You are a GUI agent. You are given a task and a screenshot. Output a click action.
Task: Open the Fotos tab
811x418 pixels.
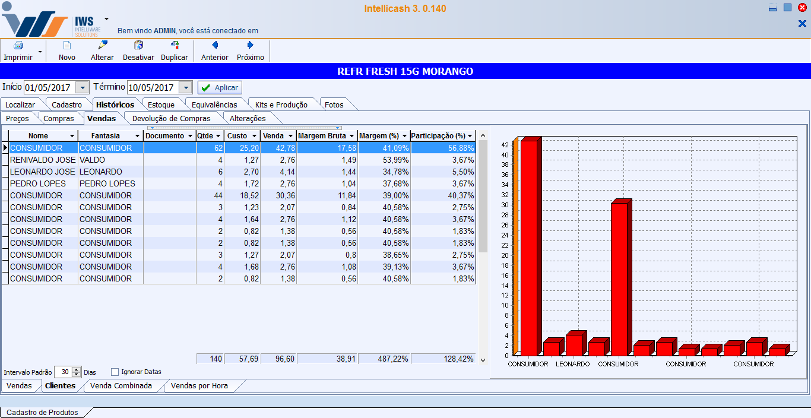[334, 105]
